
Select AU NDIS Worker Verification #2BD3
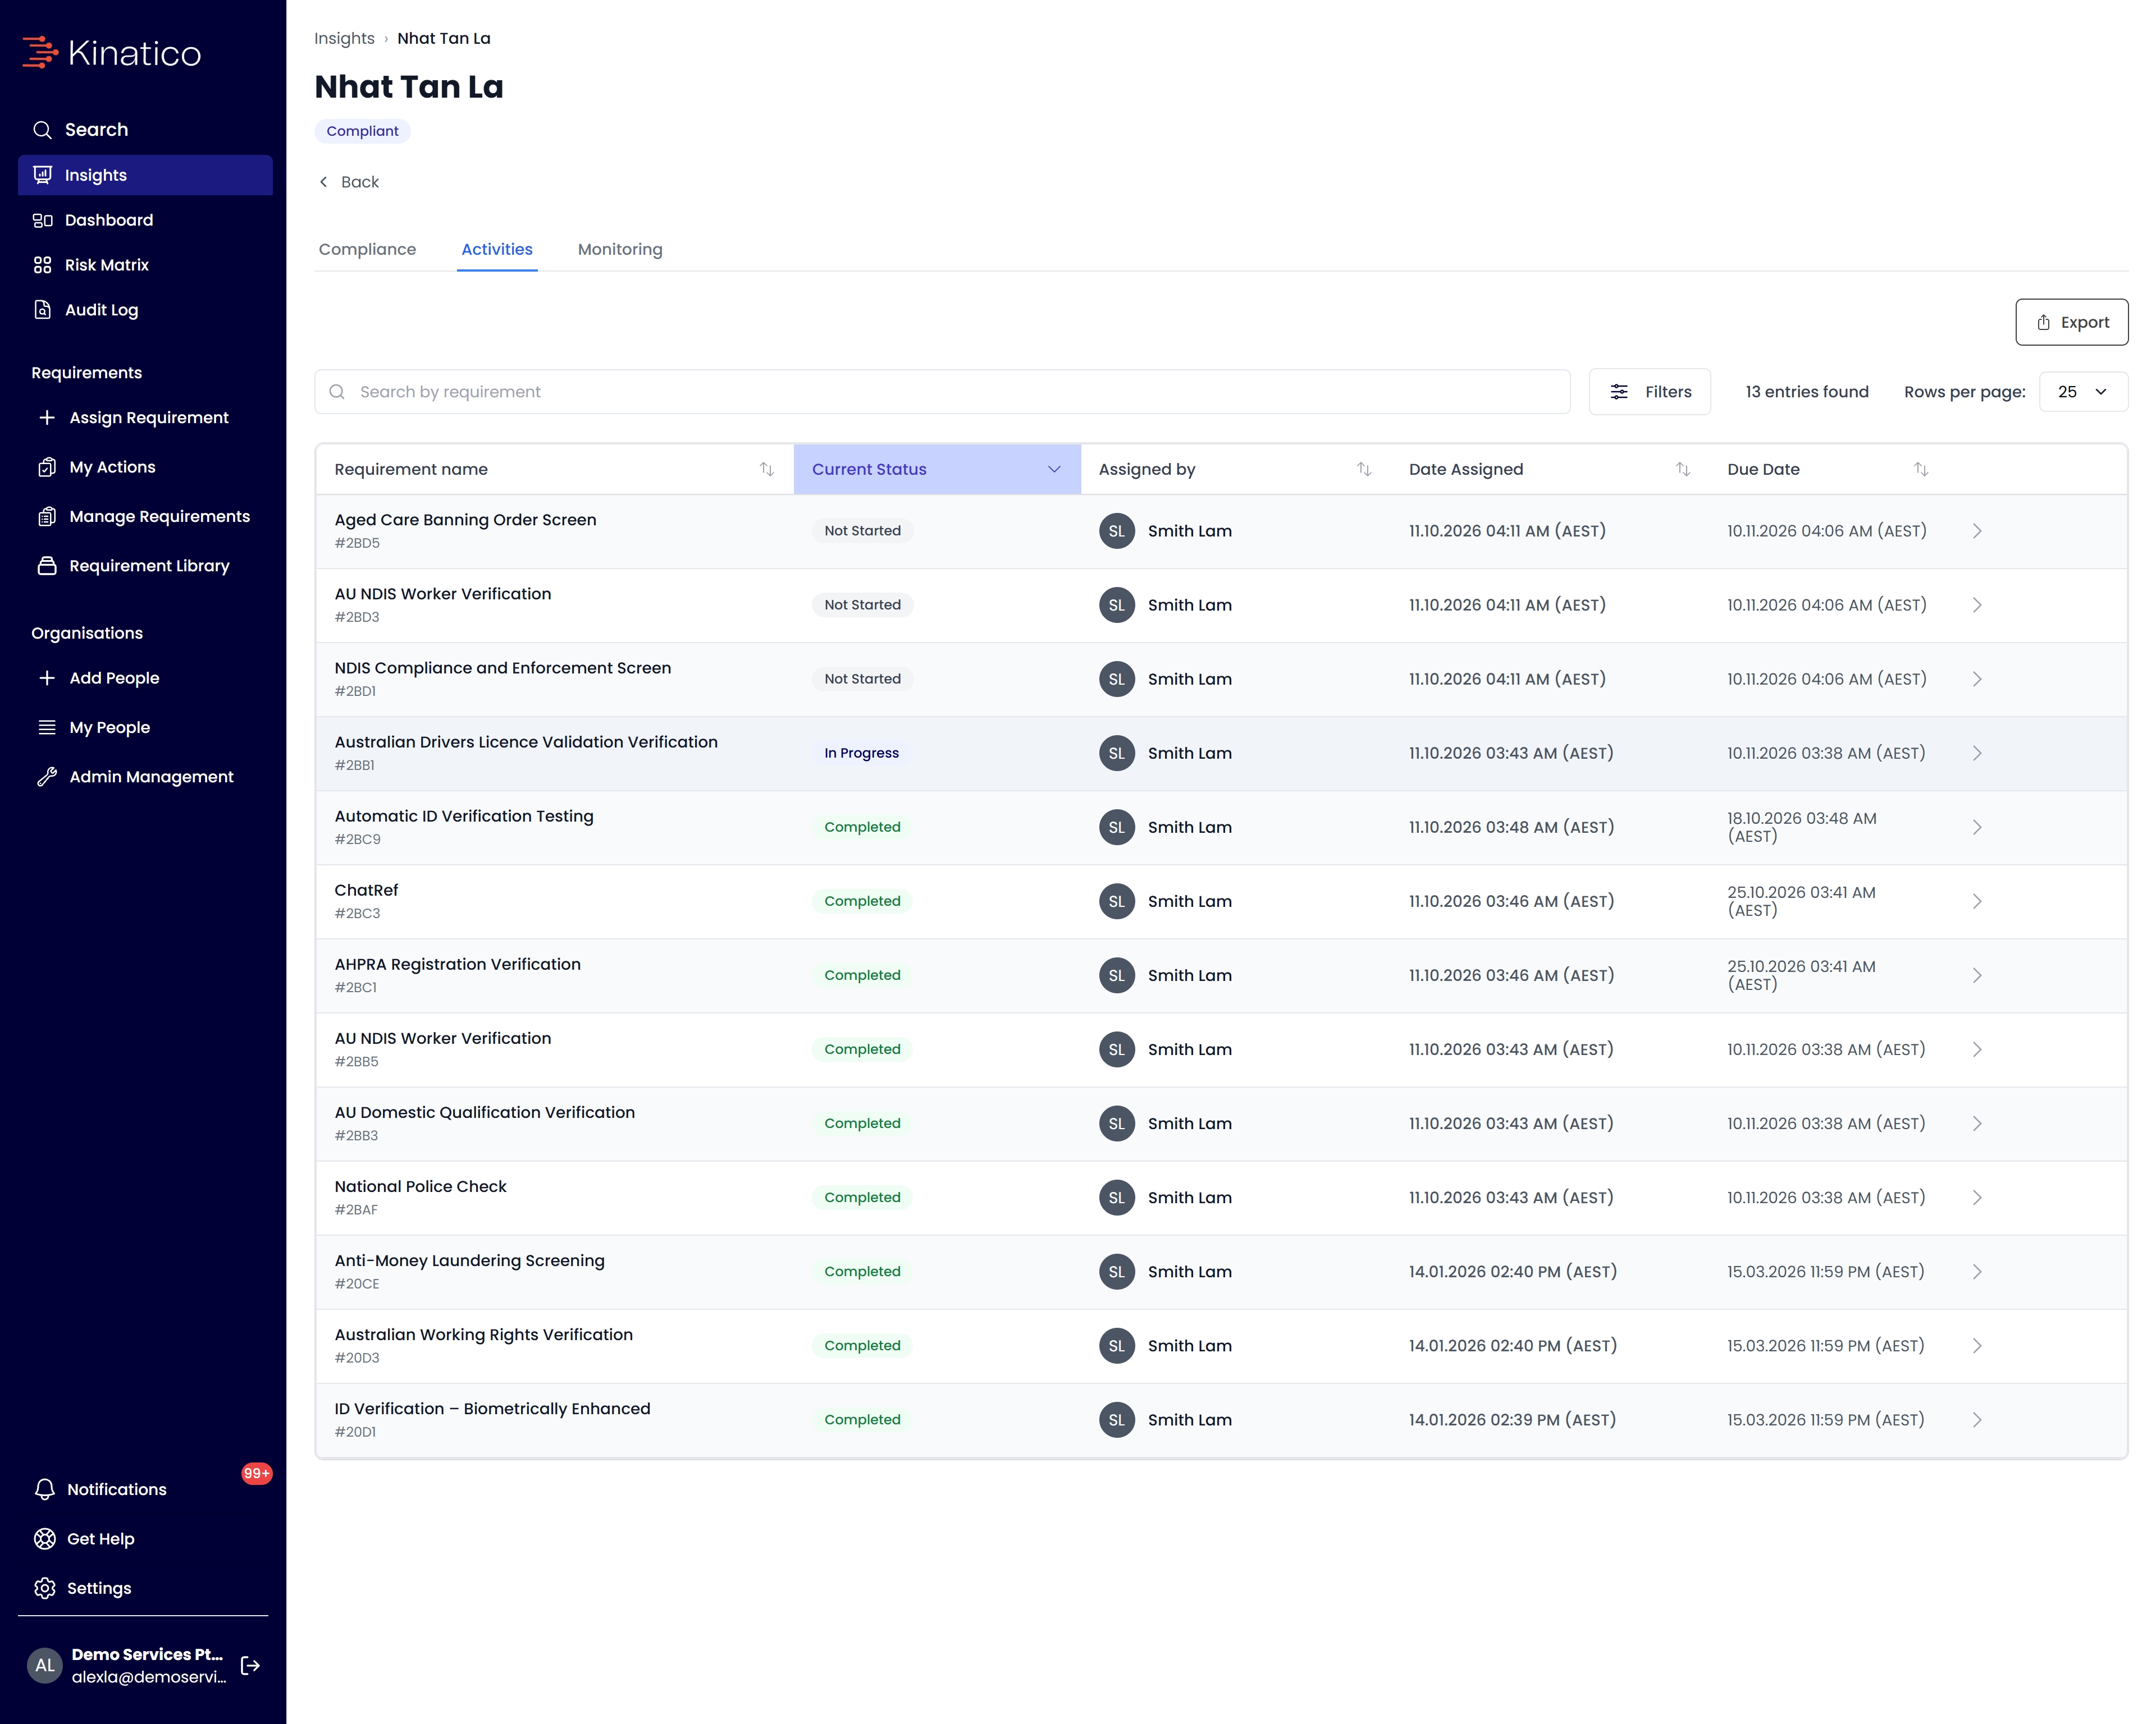[x=1221, y=604]
